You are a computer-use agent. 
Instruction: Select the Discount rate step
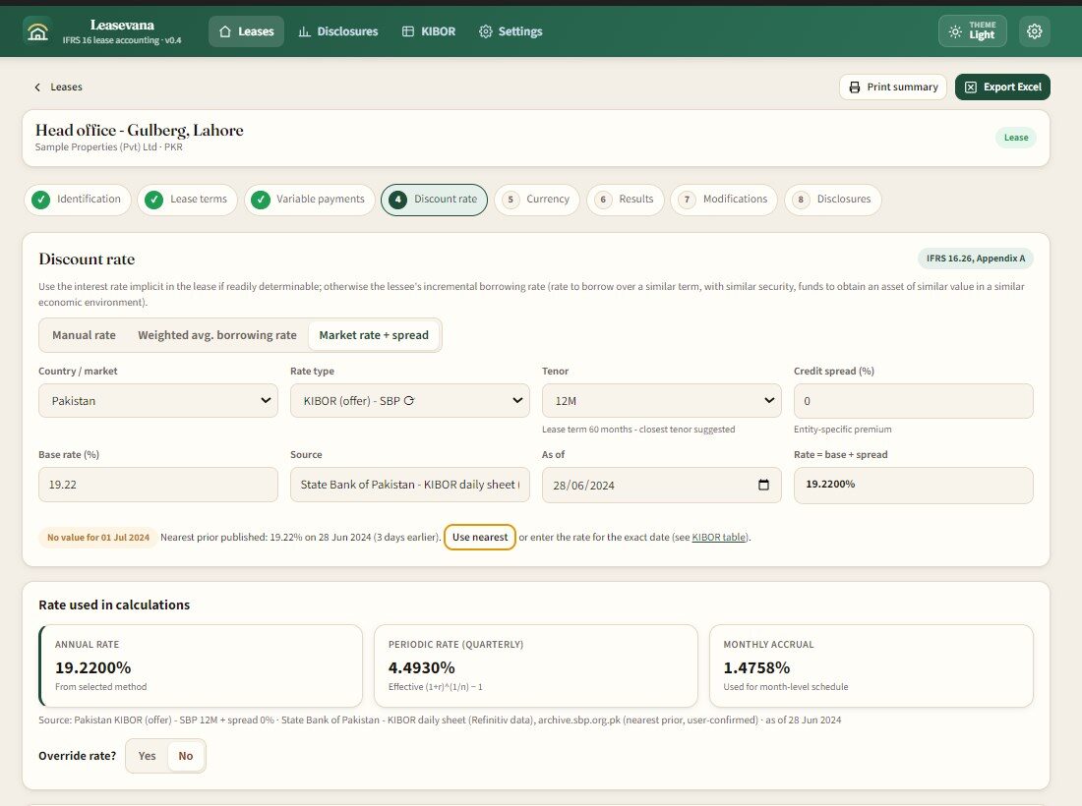coord(434,200)
